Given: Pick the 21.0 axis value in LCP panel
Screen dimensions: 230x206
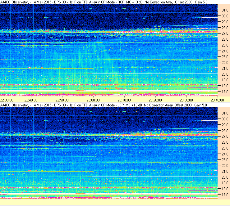Looking at the screenshot, I should tap(225, 171).
